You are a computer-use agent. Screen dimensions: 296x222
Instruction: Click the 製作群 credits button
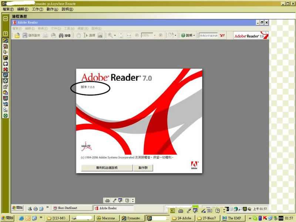(143, 168)
